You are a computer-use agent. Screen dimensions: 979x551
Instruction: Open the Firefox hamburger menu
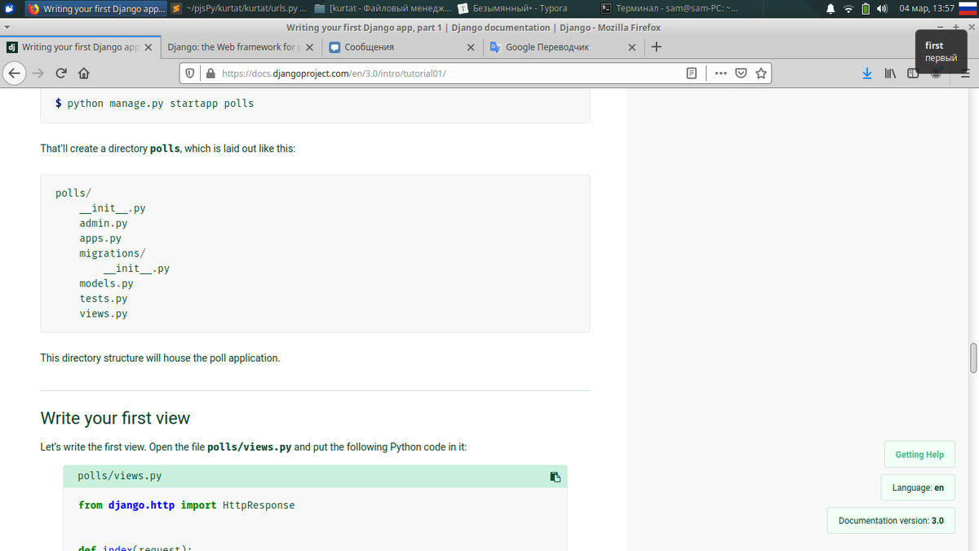[964, 73]
